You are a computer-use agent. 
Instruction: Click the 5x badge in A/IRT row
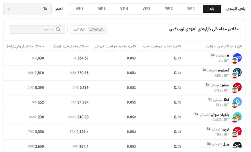coord(213,55)
